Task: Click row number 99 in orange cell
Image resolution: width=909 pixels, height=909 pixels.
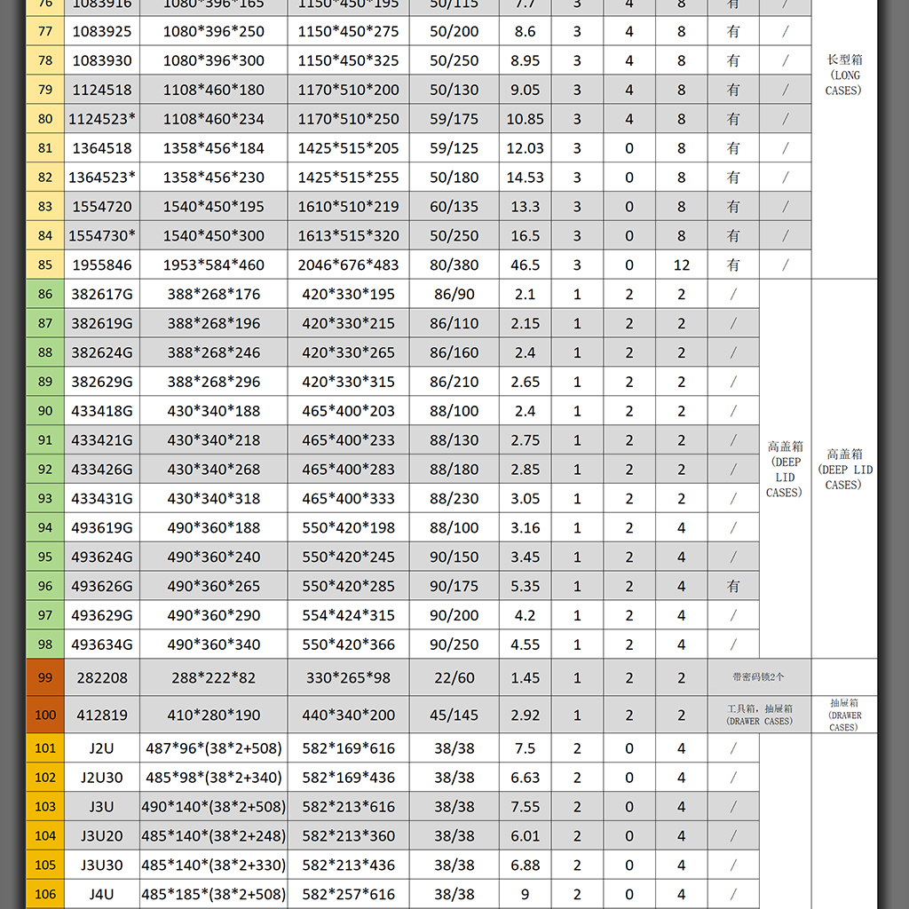Action: 45,677
